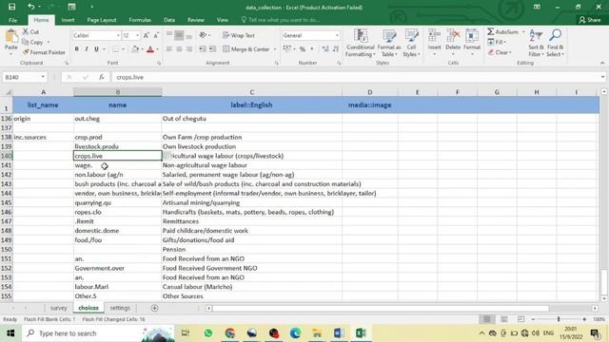This screenshot has width=609, height=342.
Task: Open Word from the Windows taskbar
Action: [339, 333]
